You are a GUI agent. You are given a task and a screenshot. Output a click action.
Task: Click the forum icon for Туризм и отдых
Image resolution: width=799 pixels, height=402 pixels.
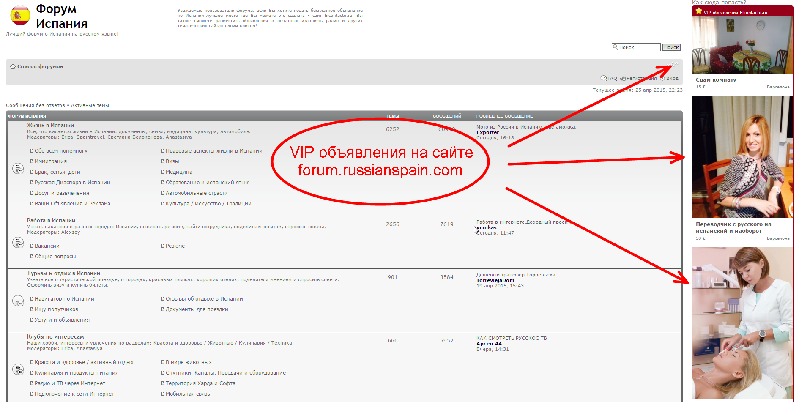[x=18, y=301]
